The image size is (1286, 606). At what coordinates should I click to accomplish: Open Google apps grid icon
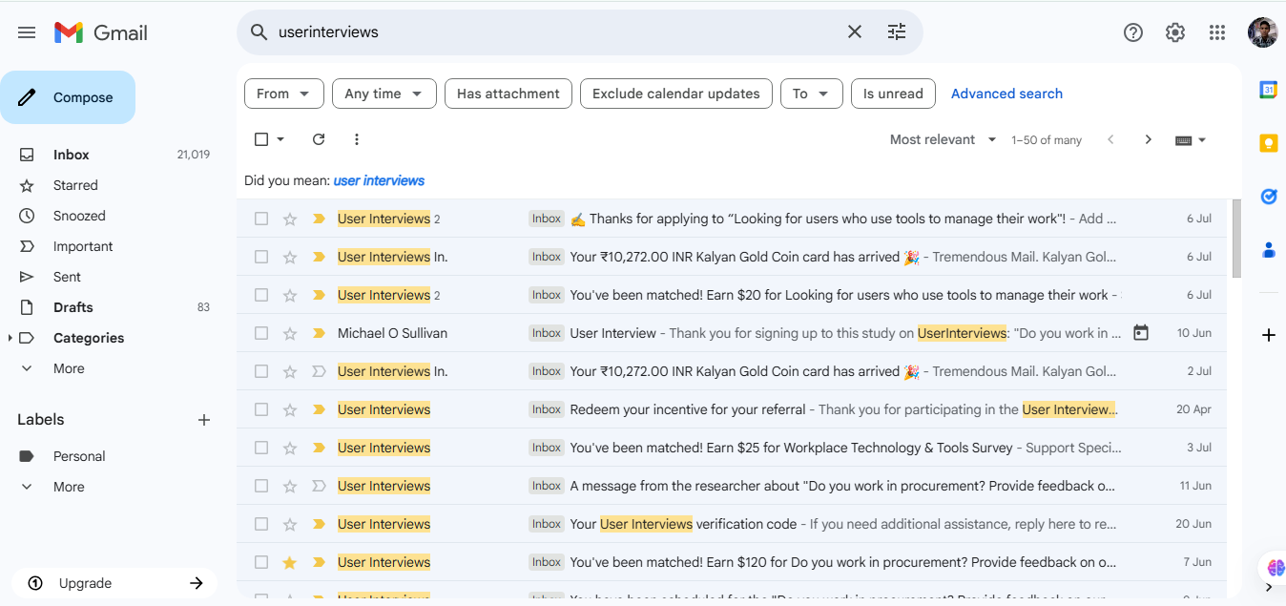click(x=1217, y=32)
